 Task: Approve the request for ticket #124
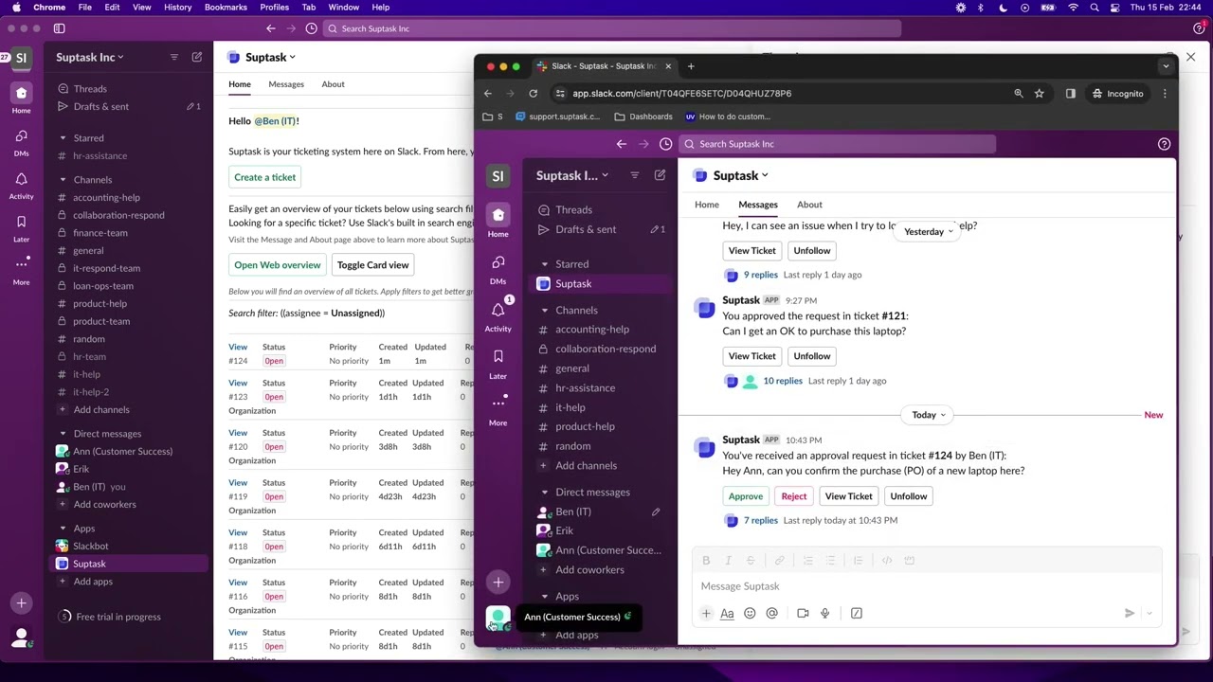click(746, 496)
